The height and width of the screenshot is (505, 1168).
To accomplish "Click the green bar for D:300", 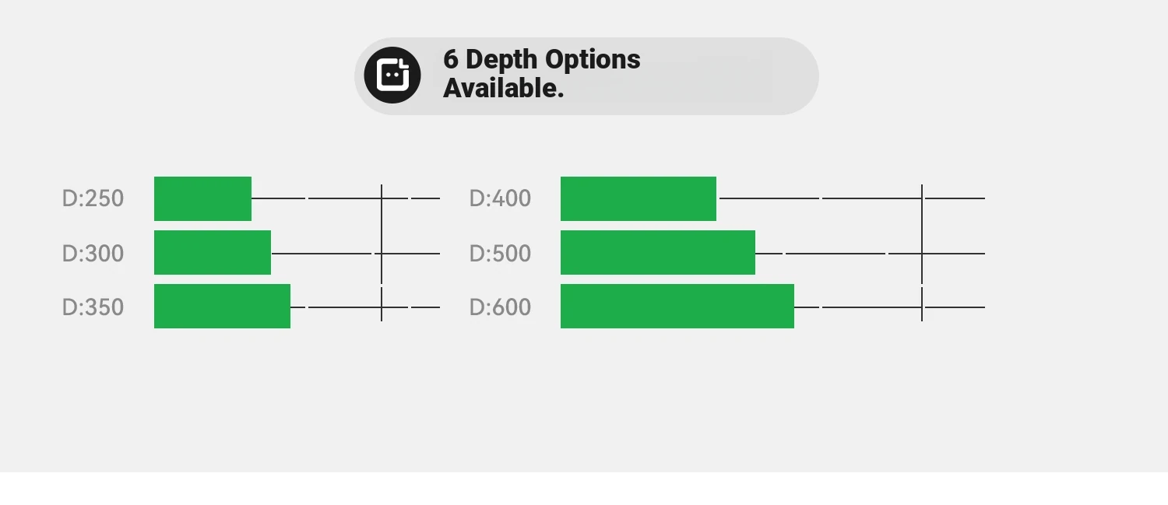I will tap(213, 252).
